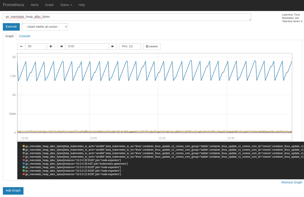Screen dimensions: 304x197
Task: Toggle the 10.0.0.21:9100 node-exporters series
Action: [73, 174]
